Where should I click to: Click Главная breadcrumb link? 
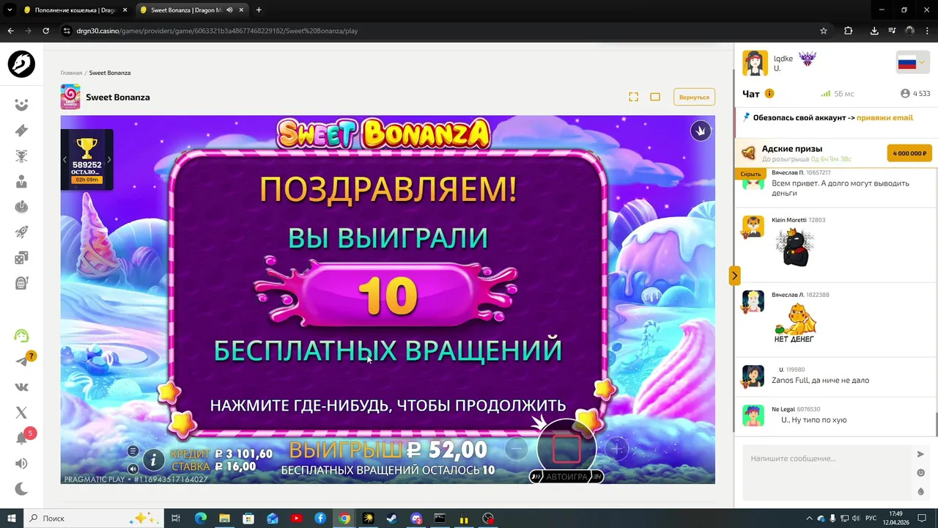coord(71,73)
